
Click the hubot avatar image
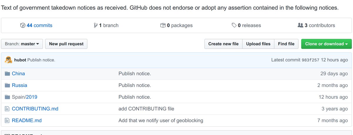click(9, 60)
